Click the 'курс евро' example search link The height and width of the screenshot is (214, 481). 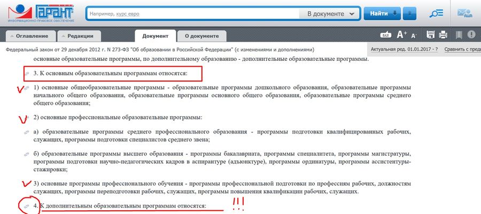tap(128, 14)
